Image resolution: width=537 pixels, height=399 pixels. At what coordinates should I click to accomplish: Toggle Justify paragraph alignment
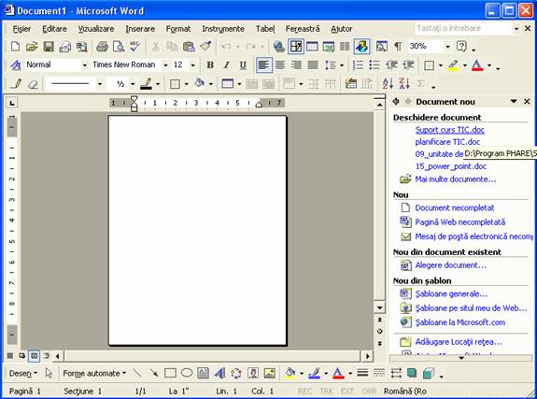click(x=313, y=65)
